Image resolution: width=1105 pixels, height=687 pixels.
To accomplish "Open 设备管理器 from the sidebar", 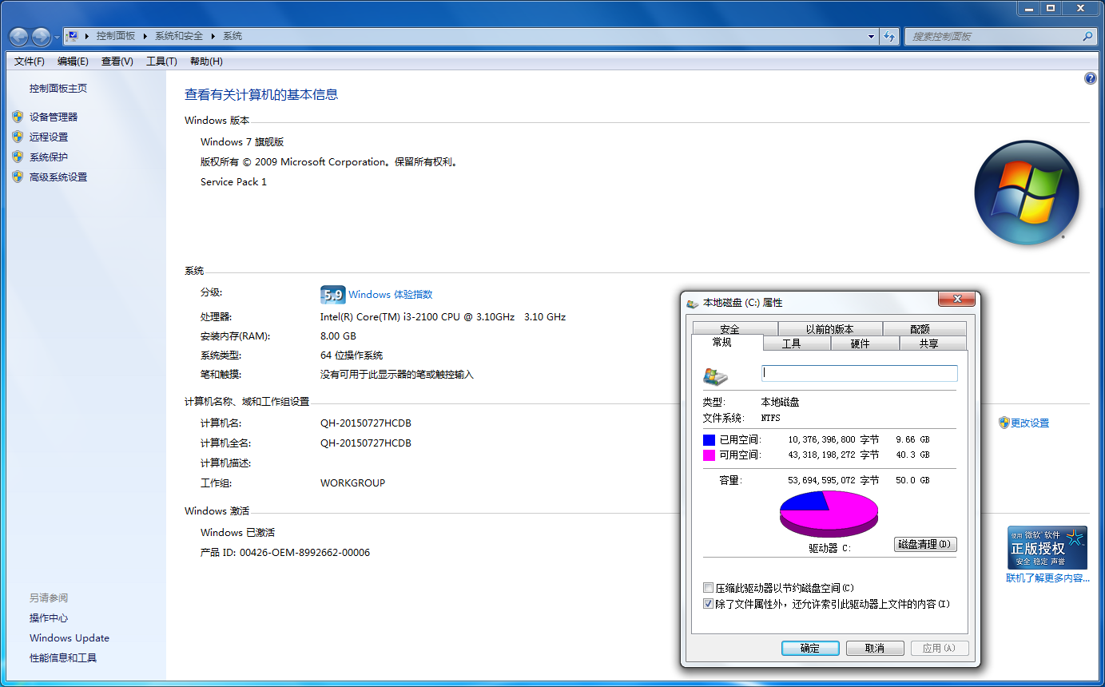I will [54, 117].
